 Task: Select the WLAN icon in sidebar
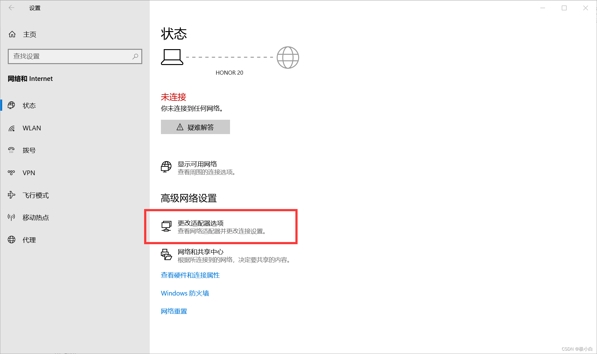click(12, 128)
